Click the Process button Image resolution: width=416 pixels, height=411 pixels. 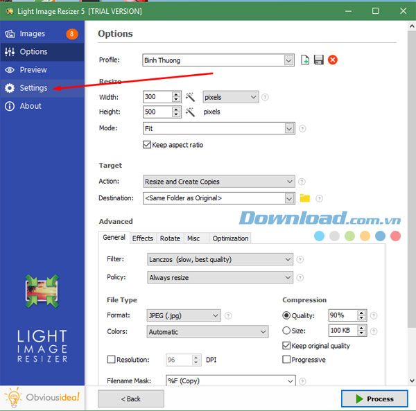click(374, 399)
